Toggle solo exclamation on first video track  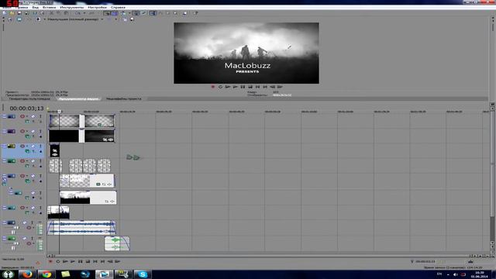point(40,116)
